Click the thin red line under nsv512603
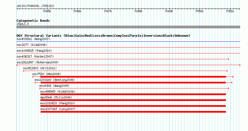248x131 pixels. coord(125,71)
